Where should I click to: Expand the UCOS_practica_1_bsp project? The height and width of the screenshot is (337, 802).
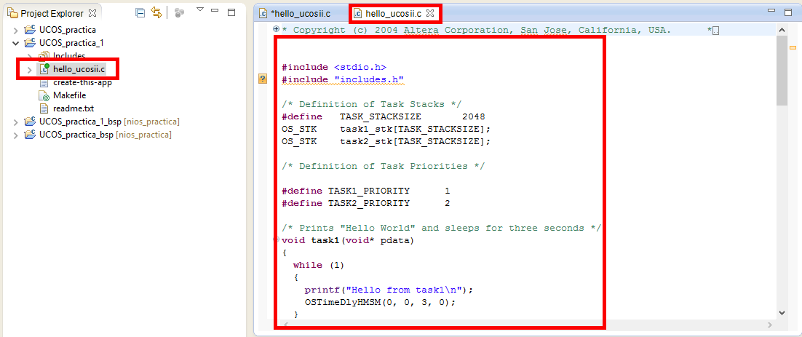[x=16, y=122]
